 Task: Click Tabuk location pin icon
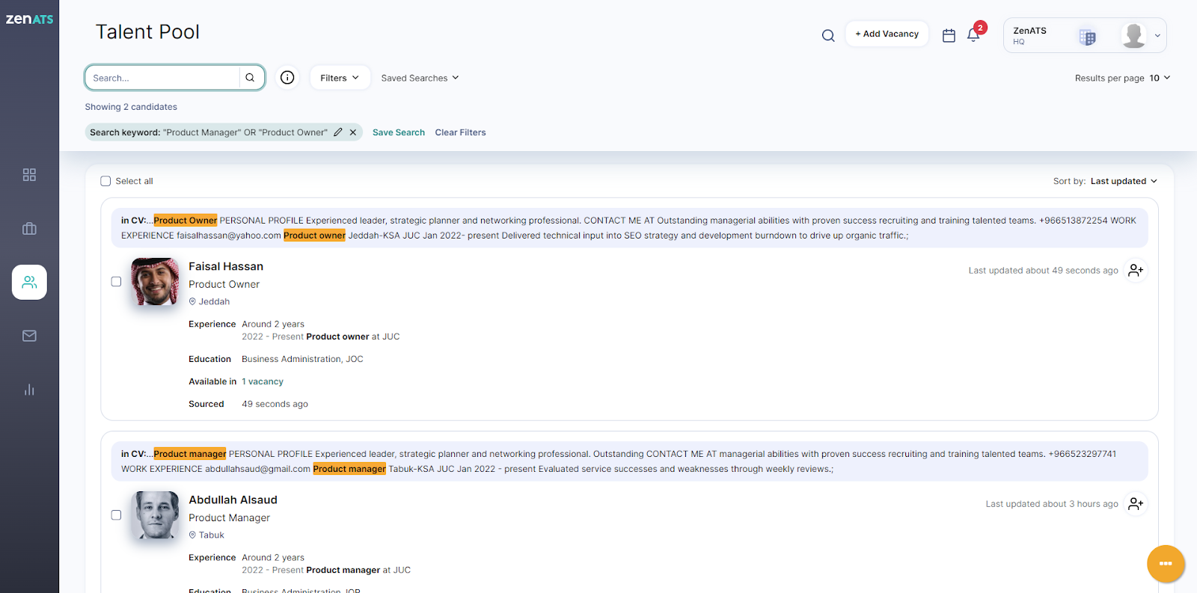(192, 535)
